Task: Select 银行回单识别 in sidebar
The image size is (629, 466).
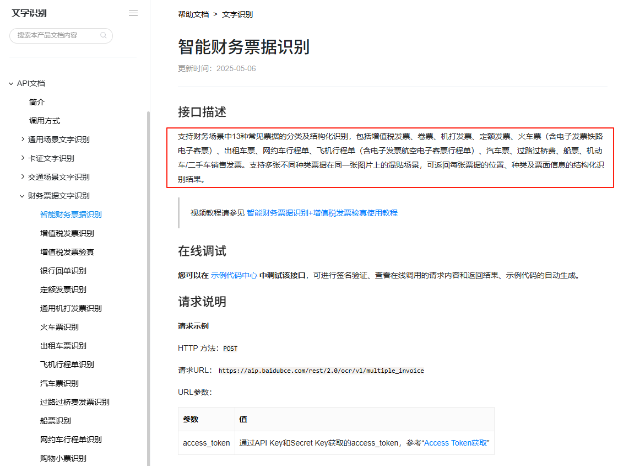Action: pos(63,271)
